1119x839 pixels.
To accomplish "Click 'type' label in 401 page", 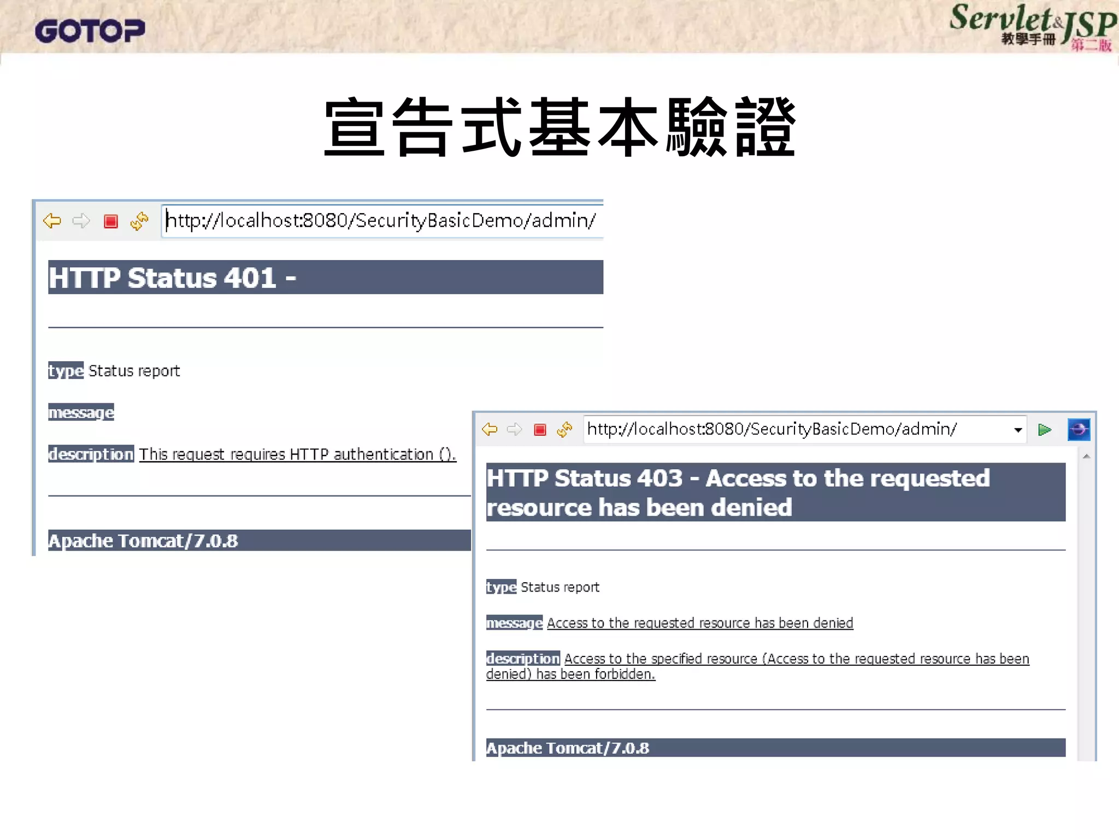I will pos(66,370).
